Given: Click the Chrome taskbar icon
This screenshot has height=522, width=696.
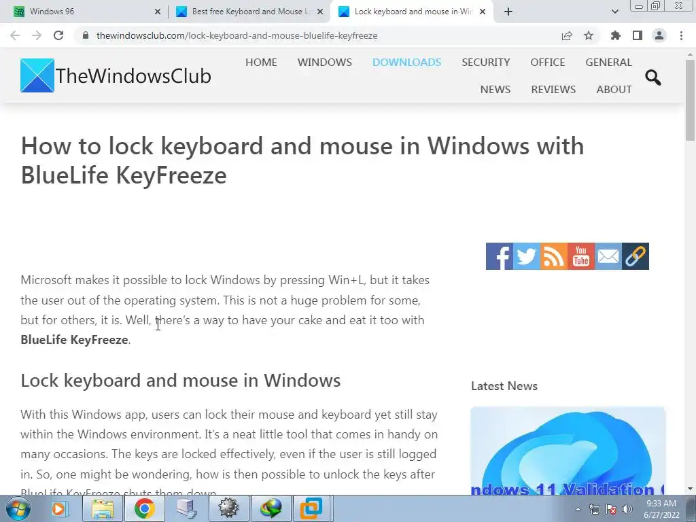Looking at the screenshot, I should (144, 508).
